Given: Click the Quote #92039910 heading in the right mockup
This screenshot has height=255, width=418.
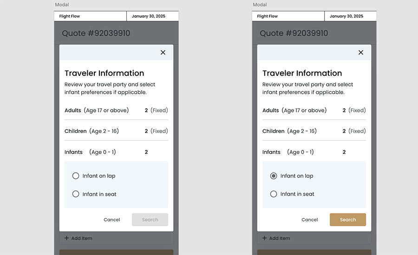Looking at the screenshot, I should point(294,33).
